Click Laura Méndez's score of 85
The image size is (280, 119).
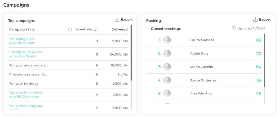[258, 40]
